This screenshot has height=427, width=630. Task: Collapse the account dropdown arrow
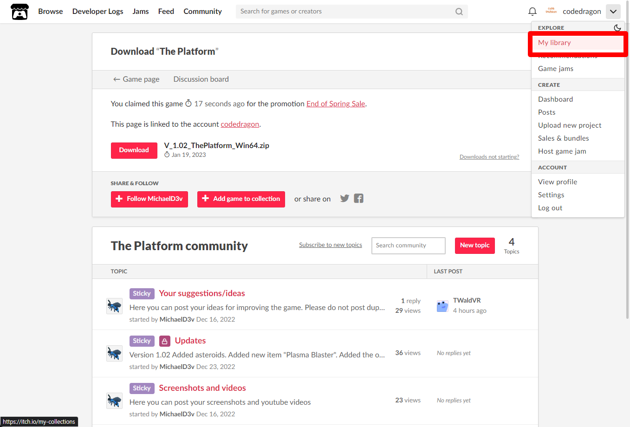[613, 12]
